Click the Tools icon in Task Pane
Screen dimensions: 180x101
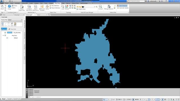point(12,24)
